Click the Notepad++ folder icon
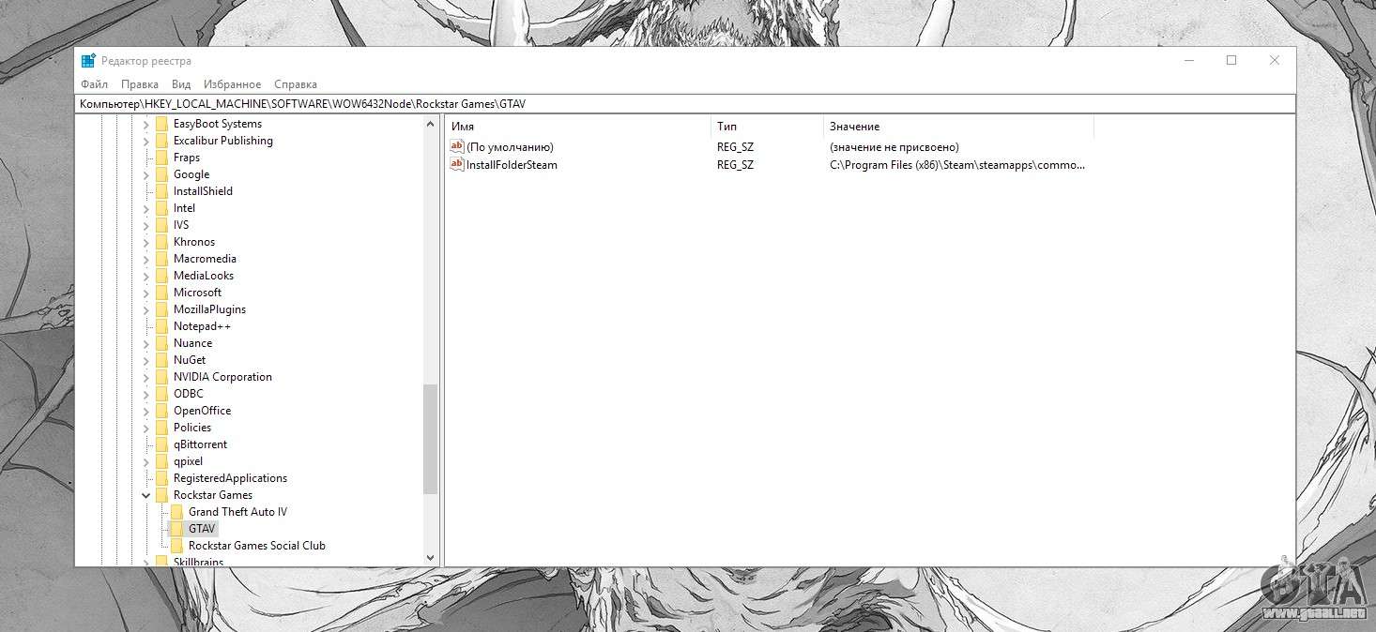This screenshot has width=1376, height=632. 162,326
